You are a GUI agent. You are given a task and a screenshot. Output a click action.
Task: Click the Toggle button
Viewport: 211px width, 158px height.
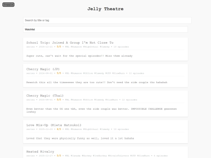[x=8, y=5]
